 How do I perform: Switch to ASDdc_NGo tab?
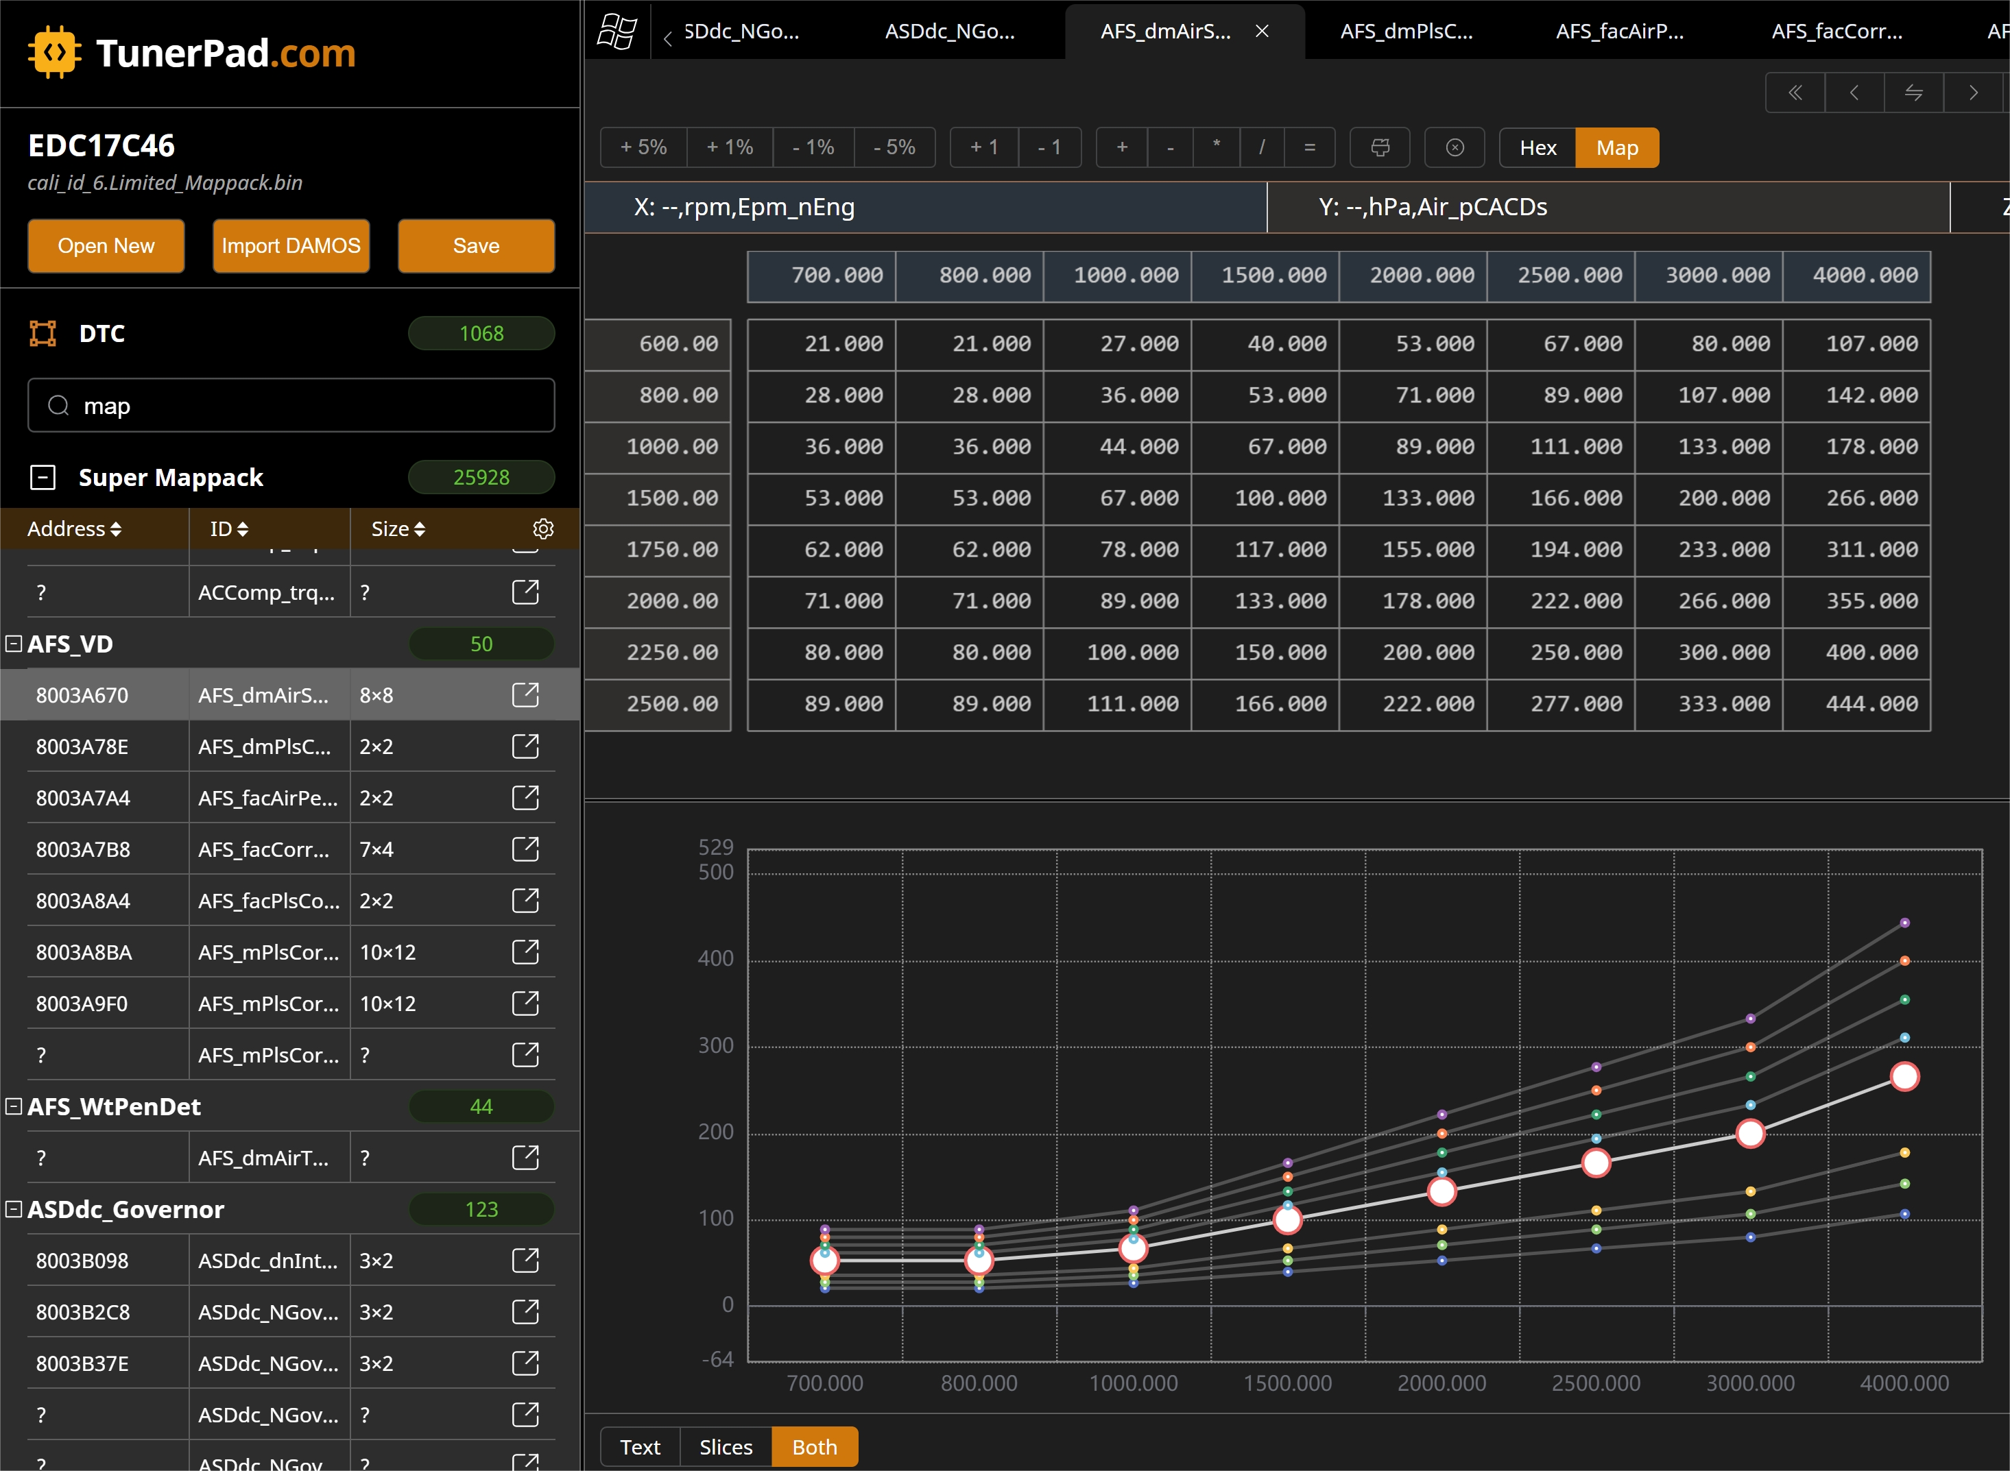pyautogui.click(x=950, y=31)
